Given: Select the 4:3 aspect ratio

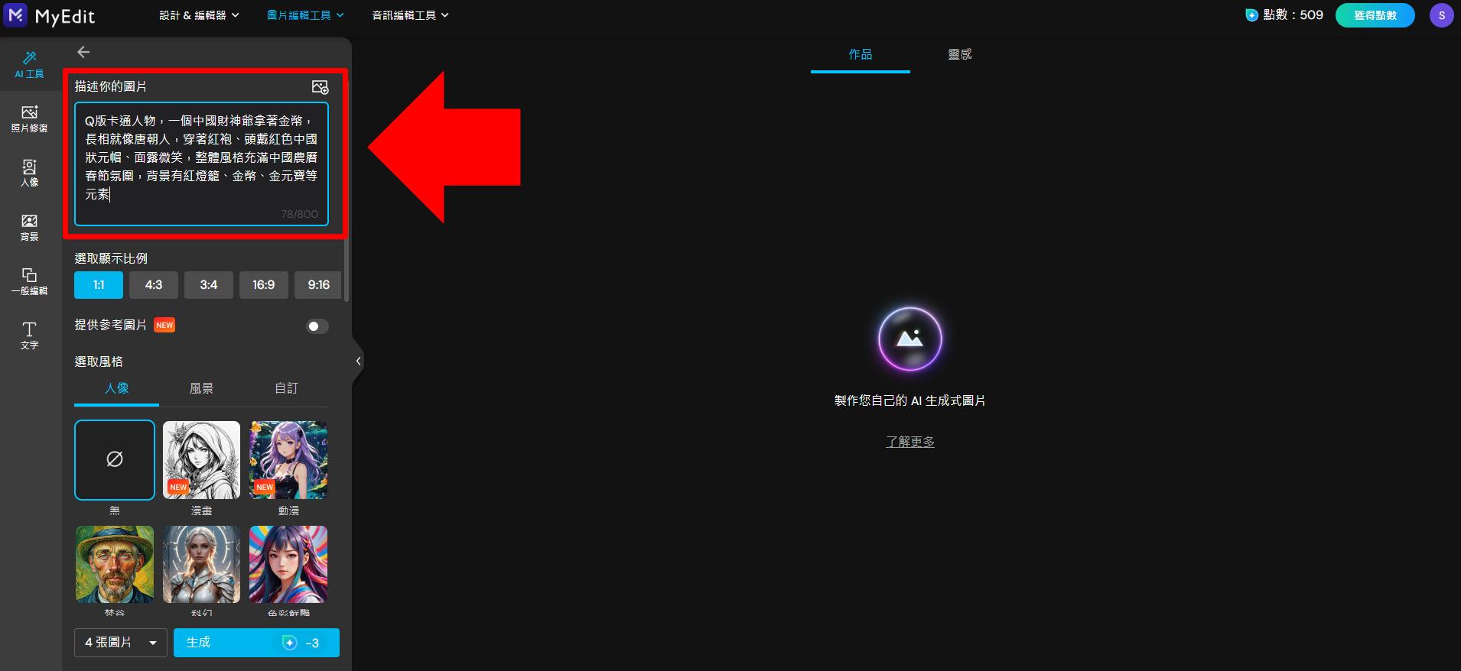Looking at the screenshot, I should [154, 285].
